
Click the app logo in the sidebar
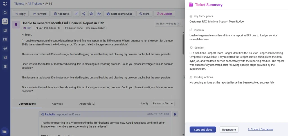tap(5, 3)
